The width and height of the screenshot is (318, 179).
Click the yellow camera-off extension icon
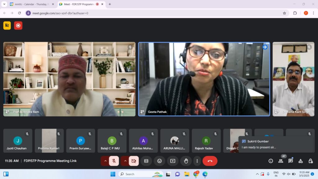pyautogui.click(x=7, y=25)
